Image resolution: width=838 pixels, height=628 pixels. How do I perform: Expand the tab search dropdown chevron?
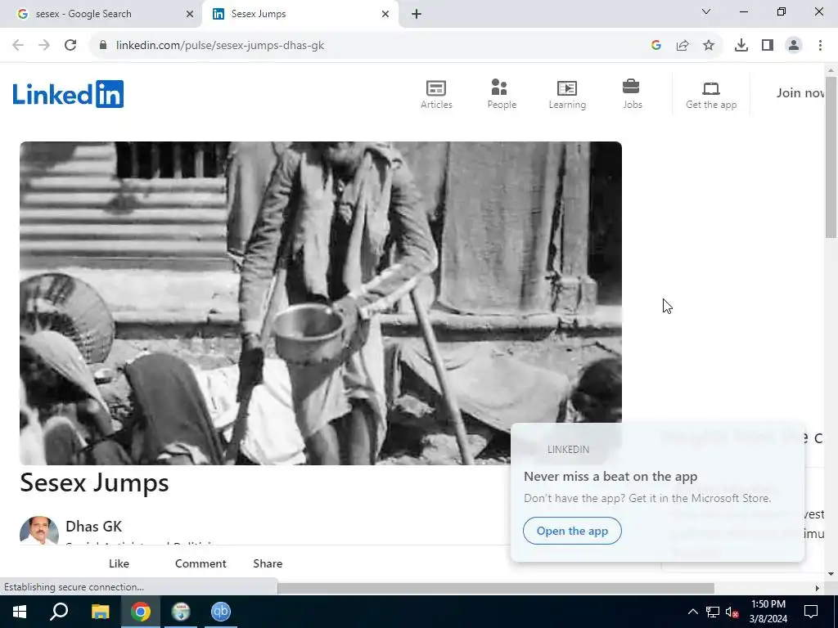[x=706, y=11]
